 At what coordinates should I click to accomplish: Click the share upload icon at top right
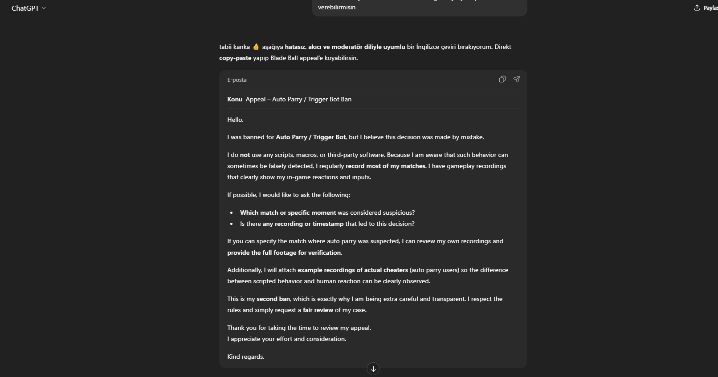coord(697,8)
